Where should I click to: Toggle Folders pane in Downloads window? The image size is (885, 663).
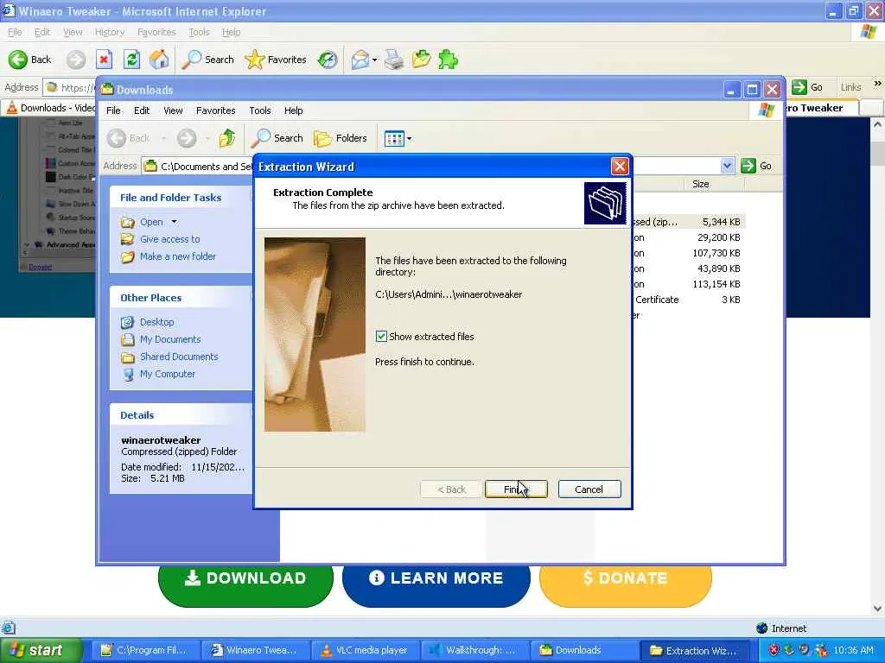pos(341,137)
